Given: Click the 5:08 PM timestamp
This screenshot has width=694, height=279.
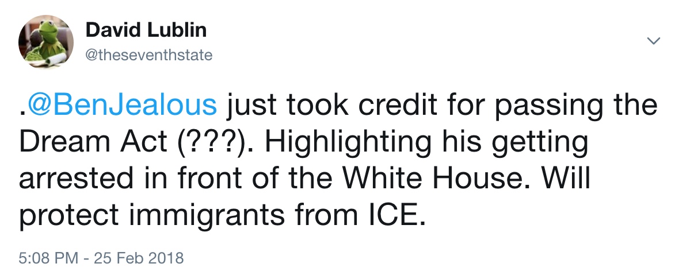Looking at the screenshot, I should click(x=48, y=258).
